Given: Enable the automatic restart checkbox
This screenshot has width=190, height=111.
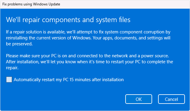Looking at the screenshot, I should pos(9,80).
